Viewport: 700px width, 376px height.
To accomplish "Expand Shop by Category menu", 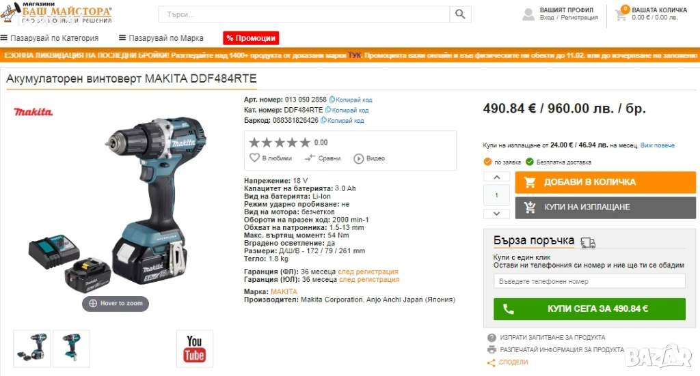I will [x=49, y=38].
